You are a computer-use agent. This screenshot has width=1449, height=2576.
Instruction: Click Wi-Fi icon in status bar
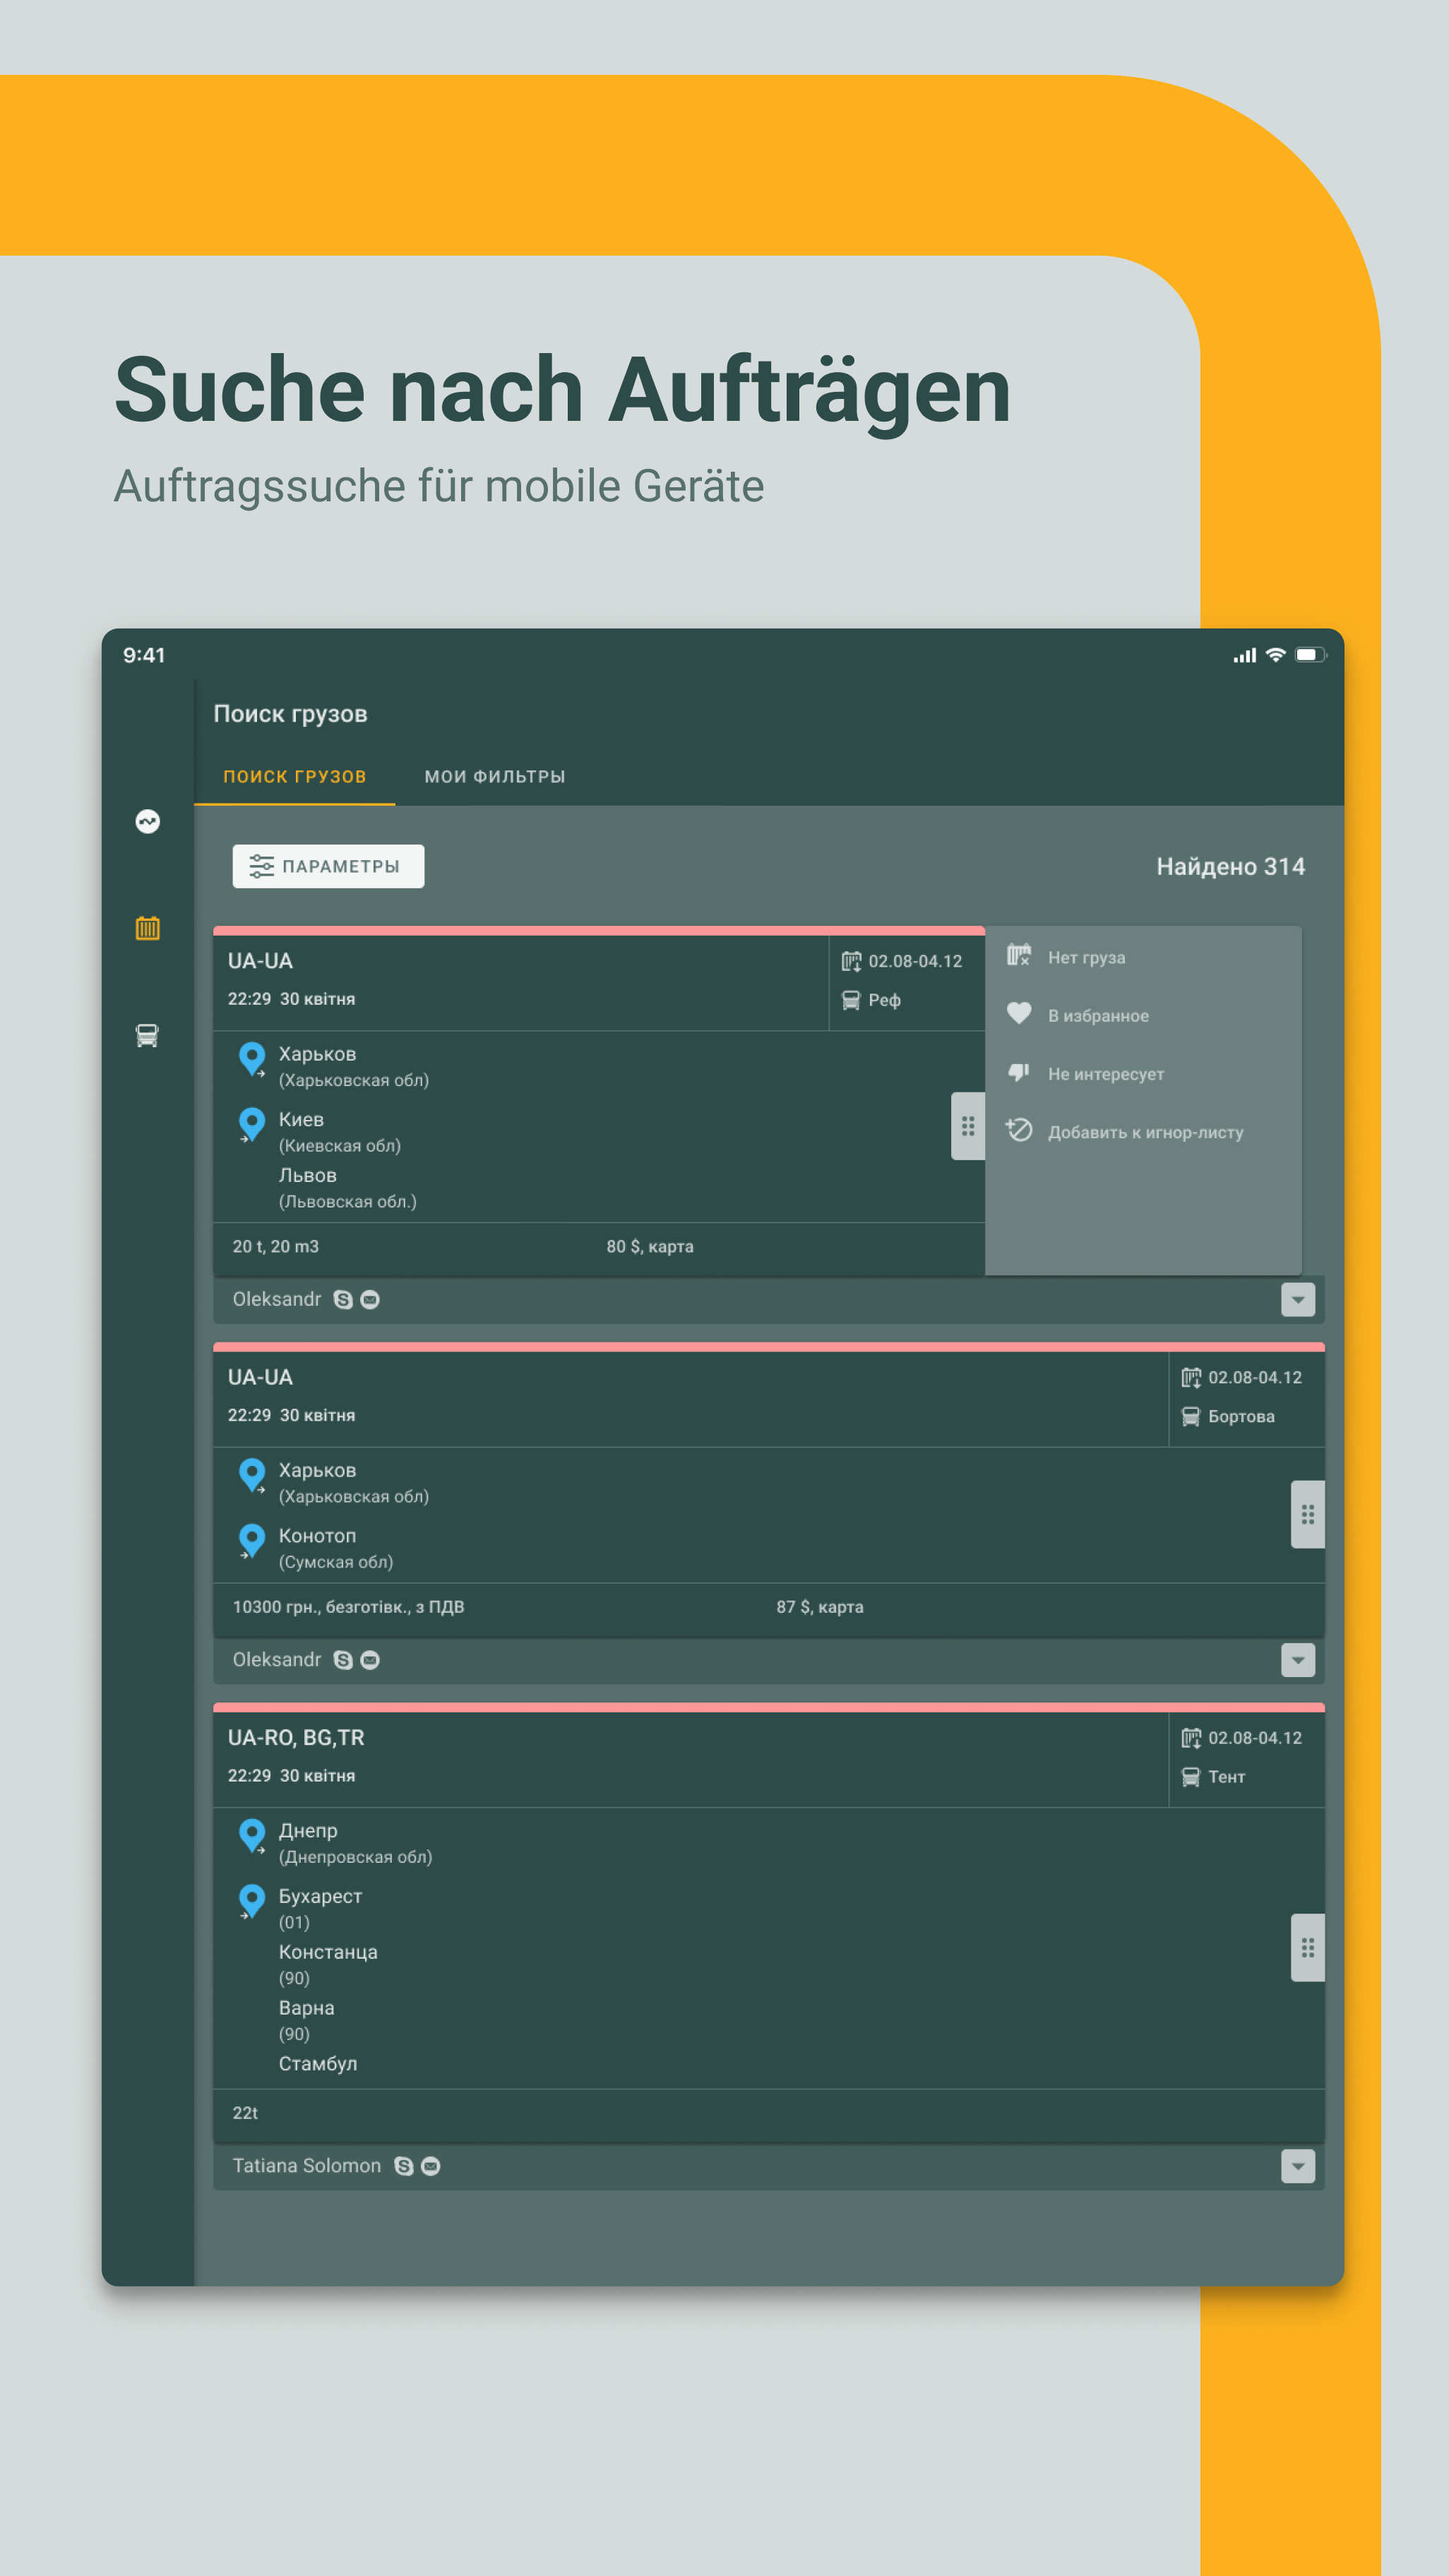point(1276,655)
